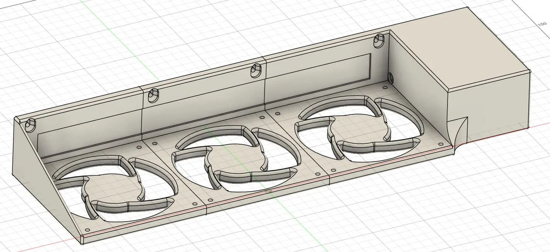Select the leftmost keyhole mounting slot
The image size is (550, 252).
pos(30,124)
